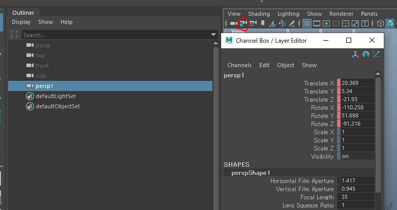Toggle the Film Gate icon
Viewport: 397px width, 210px height.
[317, 23]
